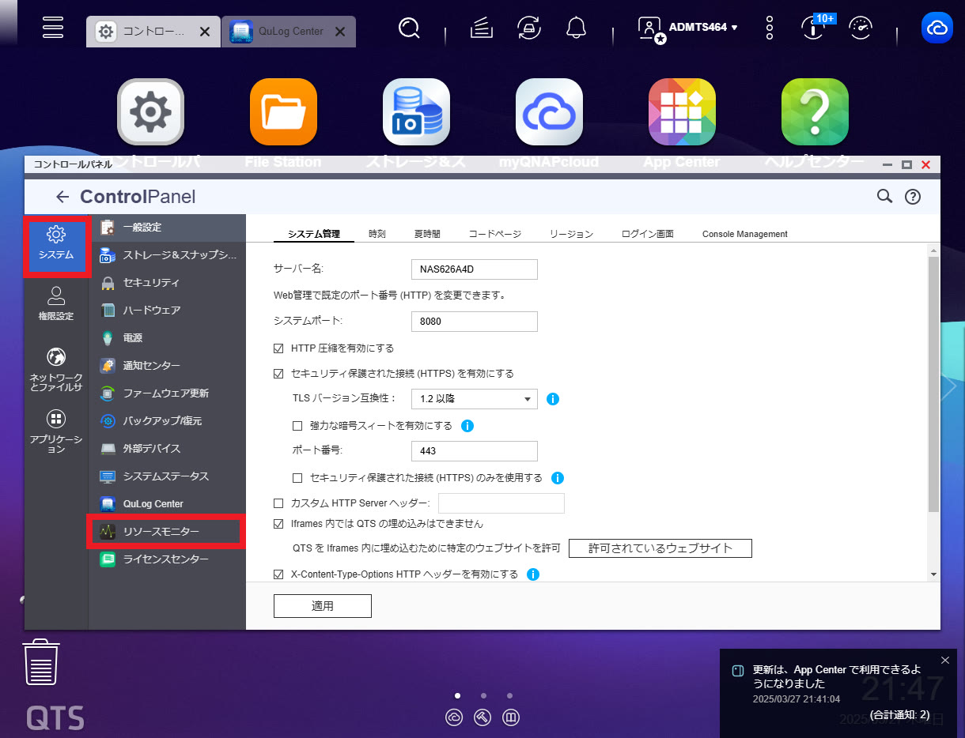Click the settings panel vertical scrollbar thumb
The image size is (965, 738).
(x=933, y=384)
